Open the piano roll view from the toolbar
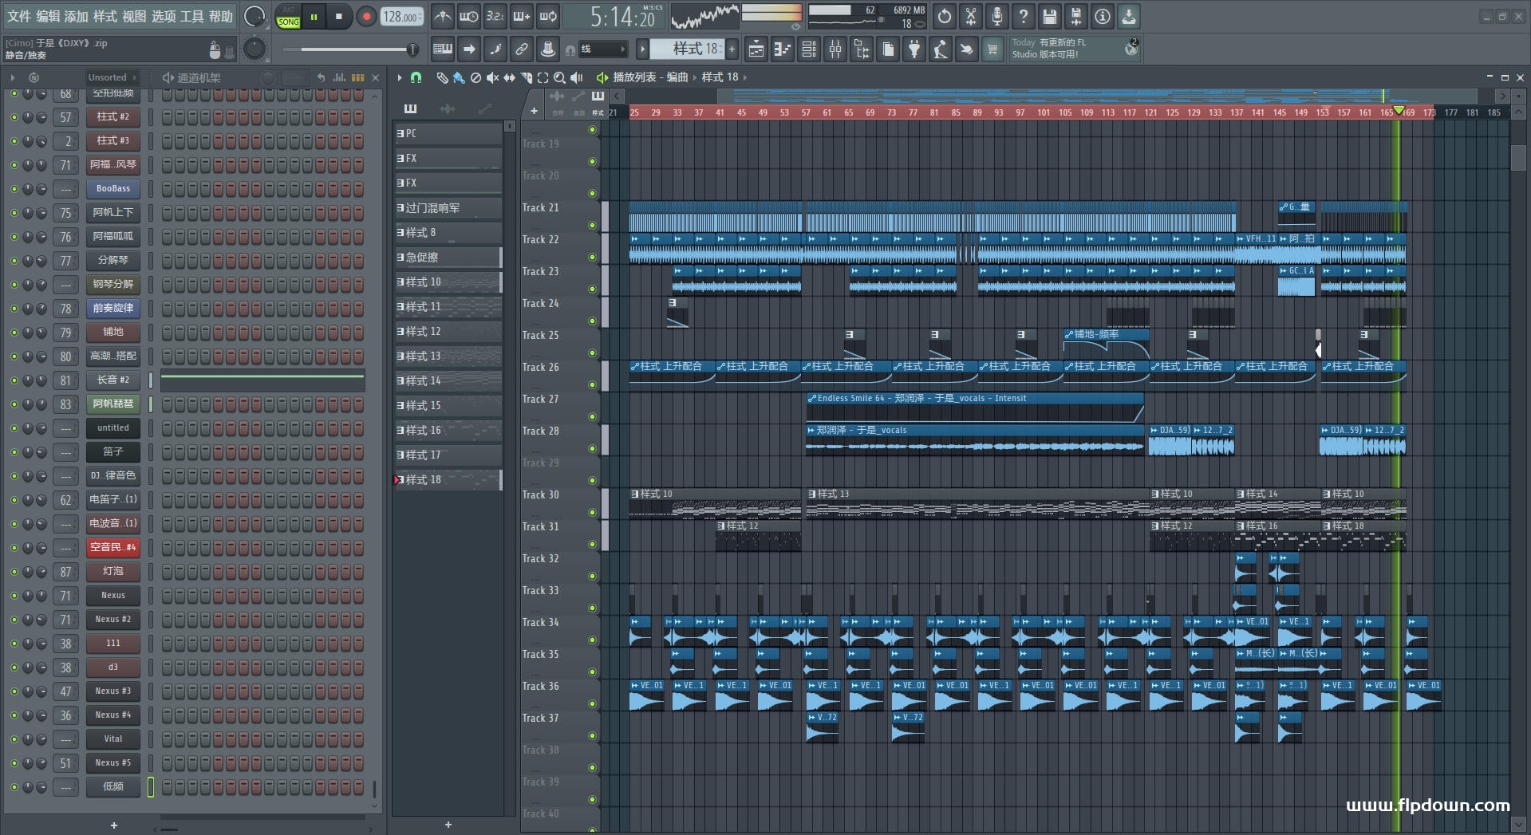This screenshot has height=835, width=1531. tap(783, 50)
